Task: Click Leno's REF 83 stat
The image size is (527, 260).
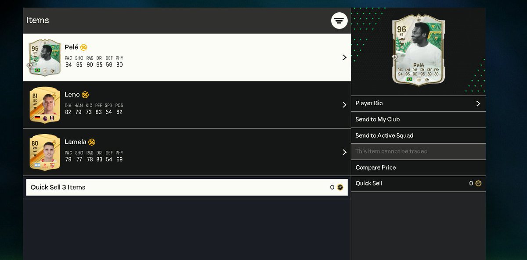Action: pyautogui.click(x=98, y=109)
